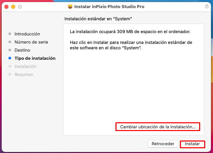213x153 pixels.
Task: Select the Número de serie step
Action: point(31,42)
